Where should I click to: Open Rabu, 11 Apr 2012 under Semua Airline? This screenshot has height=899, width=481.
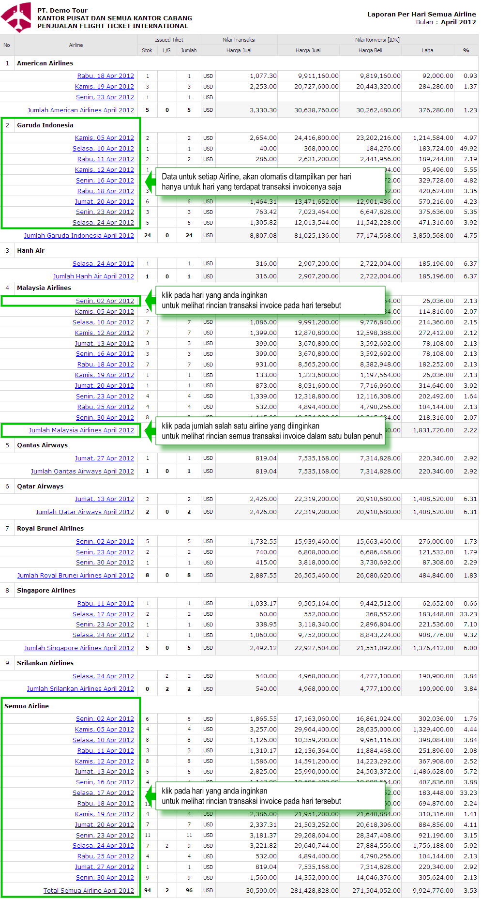pyautogui.click(x=105, y=751)
